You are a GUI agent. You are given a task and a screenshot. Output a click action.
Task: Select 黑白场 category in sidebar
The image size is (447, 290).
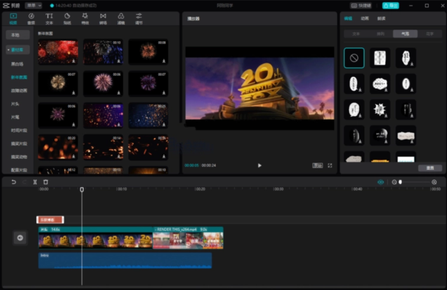tap(17, 64)
